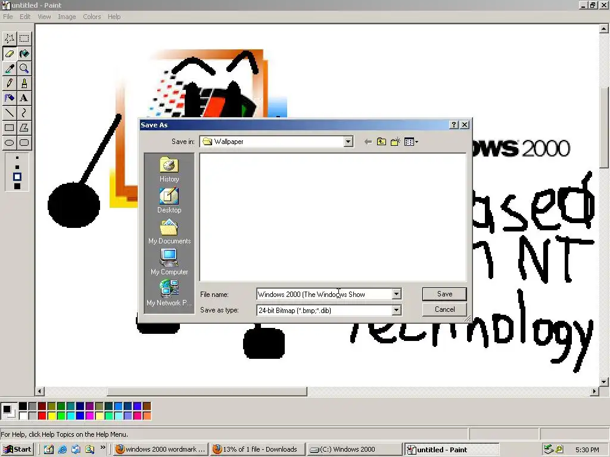Select the Airbrush tool

pyautogui.click(x=10, y=98)
